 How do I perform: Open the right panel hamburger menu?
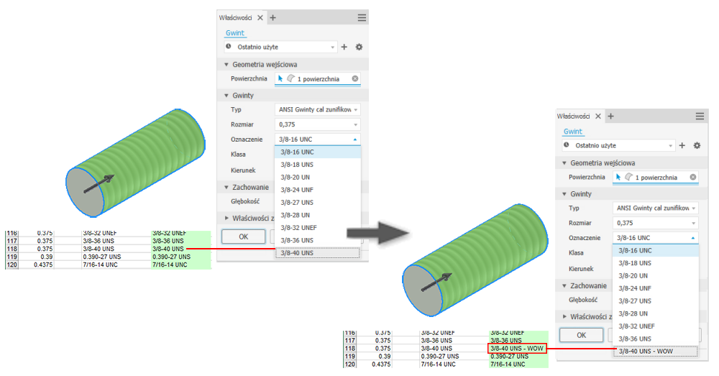[x=700, y=116]
